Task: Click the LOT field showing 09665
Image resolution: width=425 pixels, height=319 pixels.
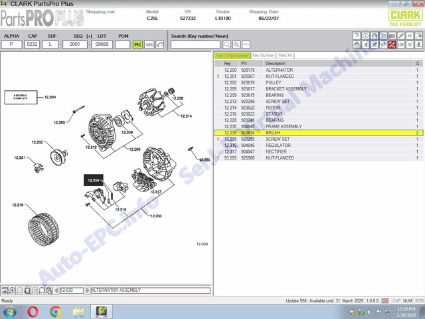Action: pyautogui.click(x=102, y=45)
